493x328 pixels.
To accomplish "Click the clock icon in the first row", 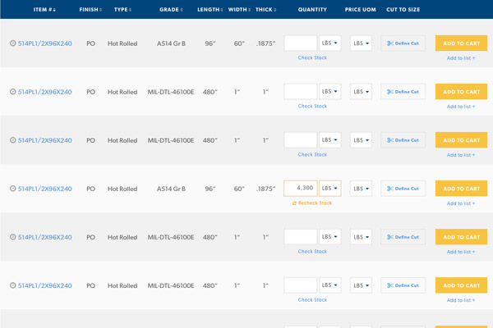I will pos(12,43).
